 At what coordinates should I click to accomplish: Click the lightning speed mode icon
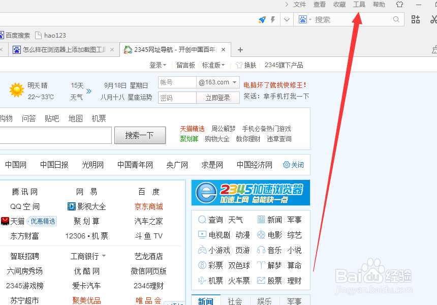(x=273, y=19)
